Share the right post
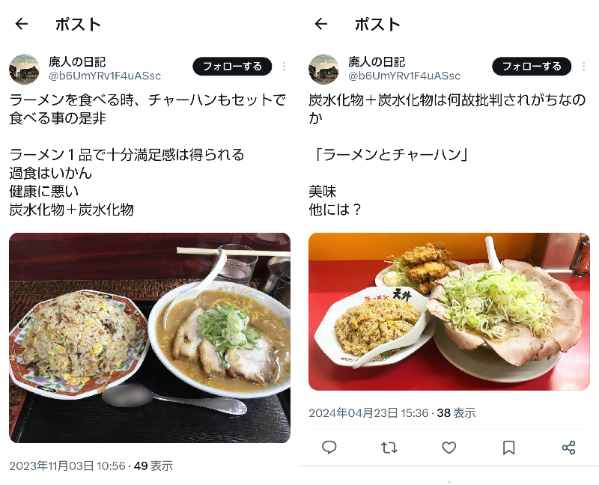599x485 pixels. point(568,447)
